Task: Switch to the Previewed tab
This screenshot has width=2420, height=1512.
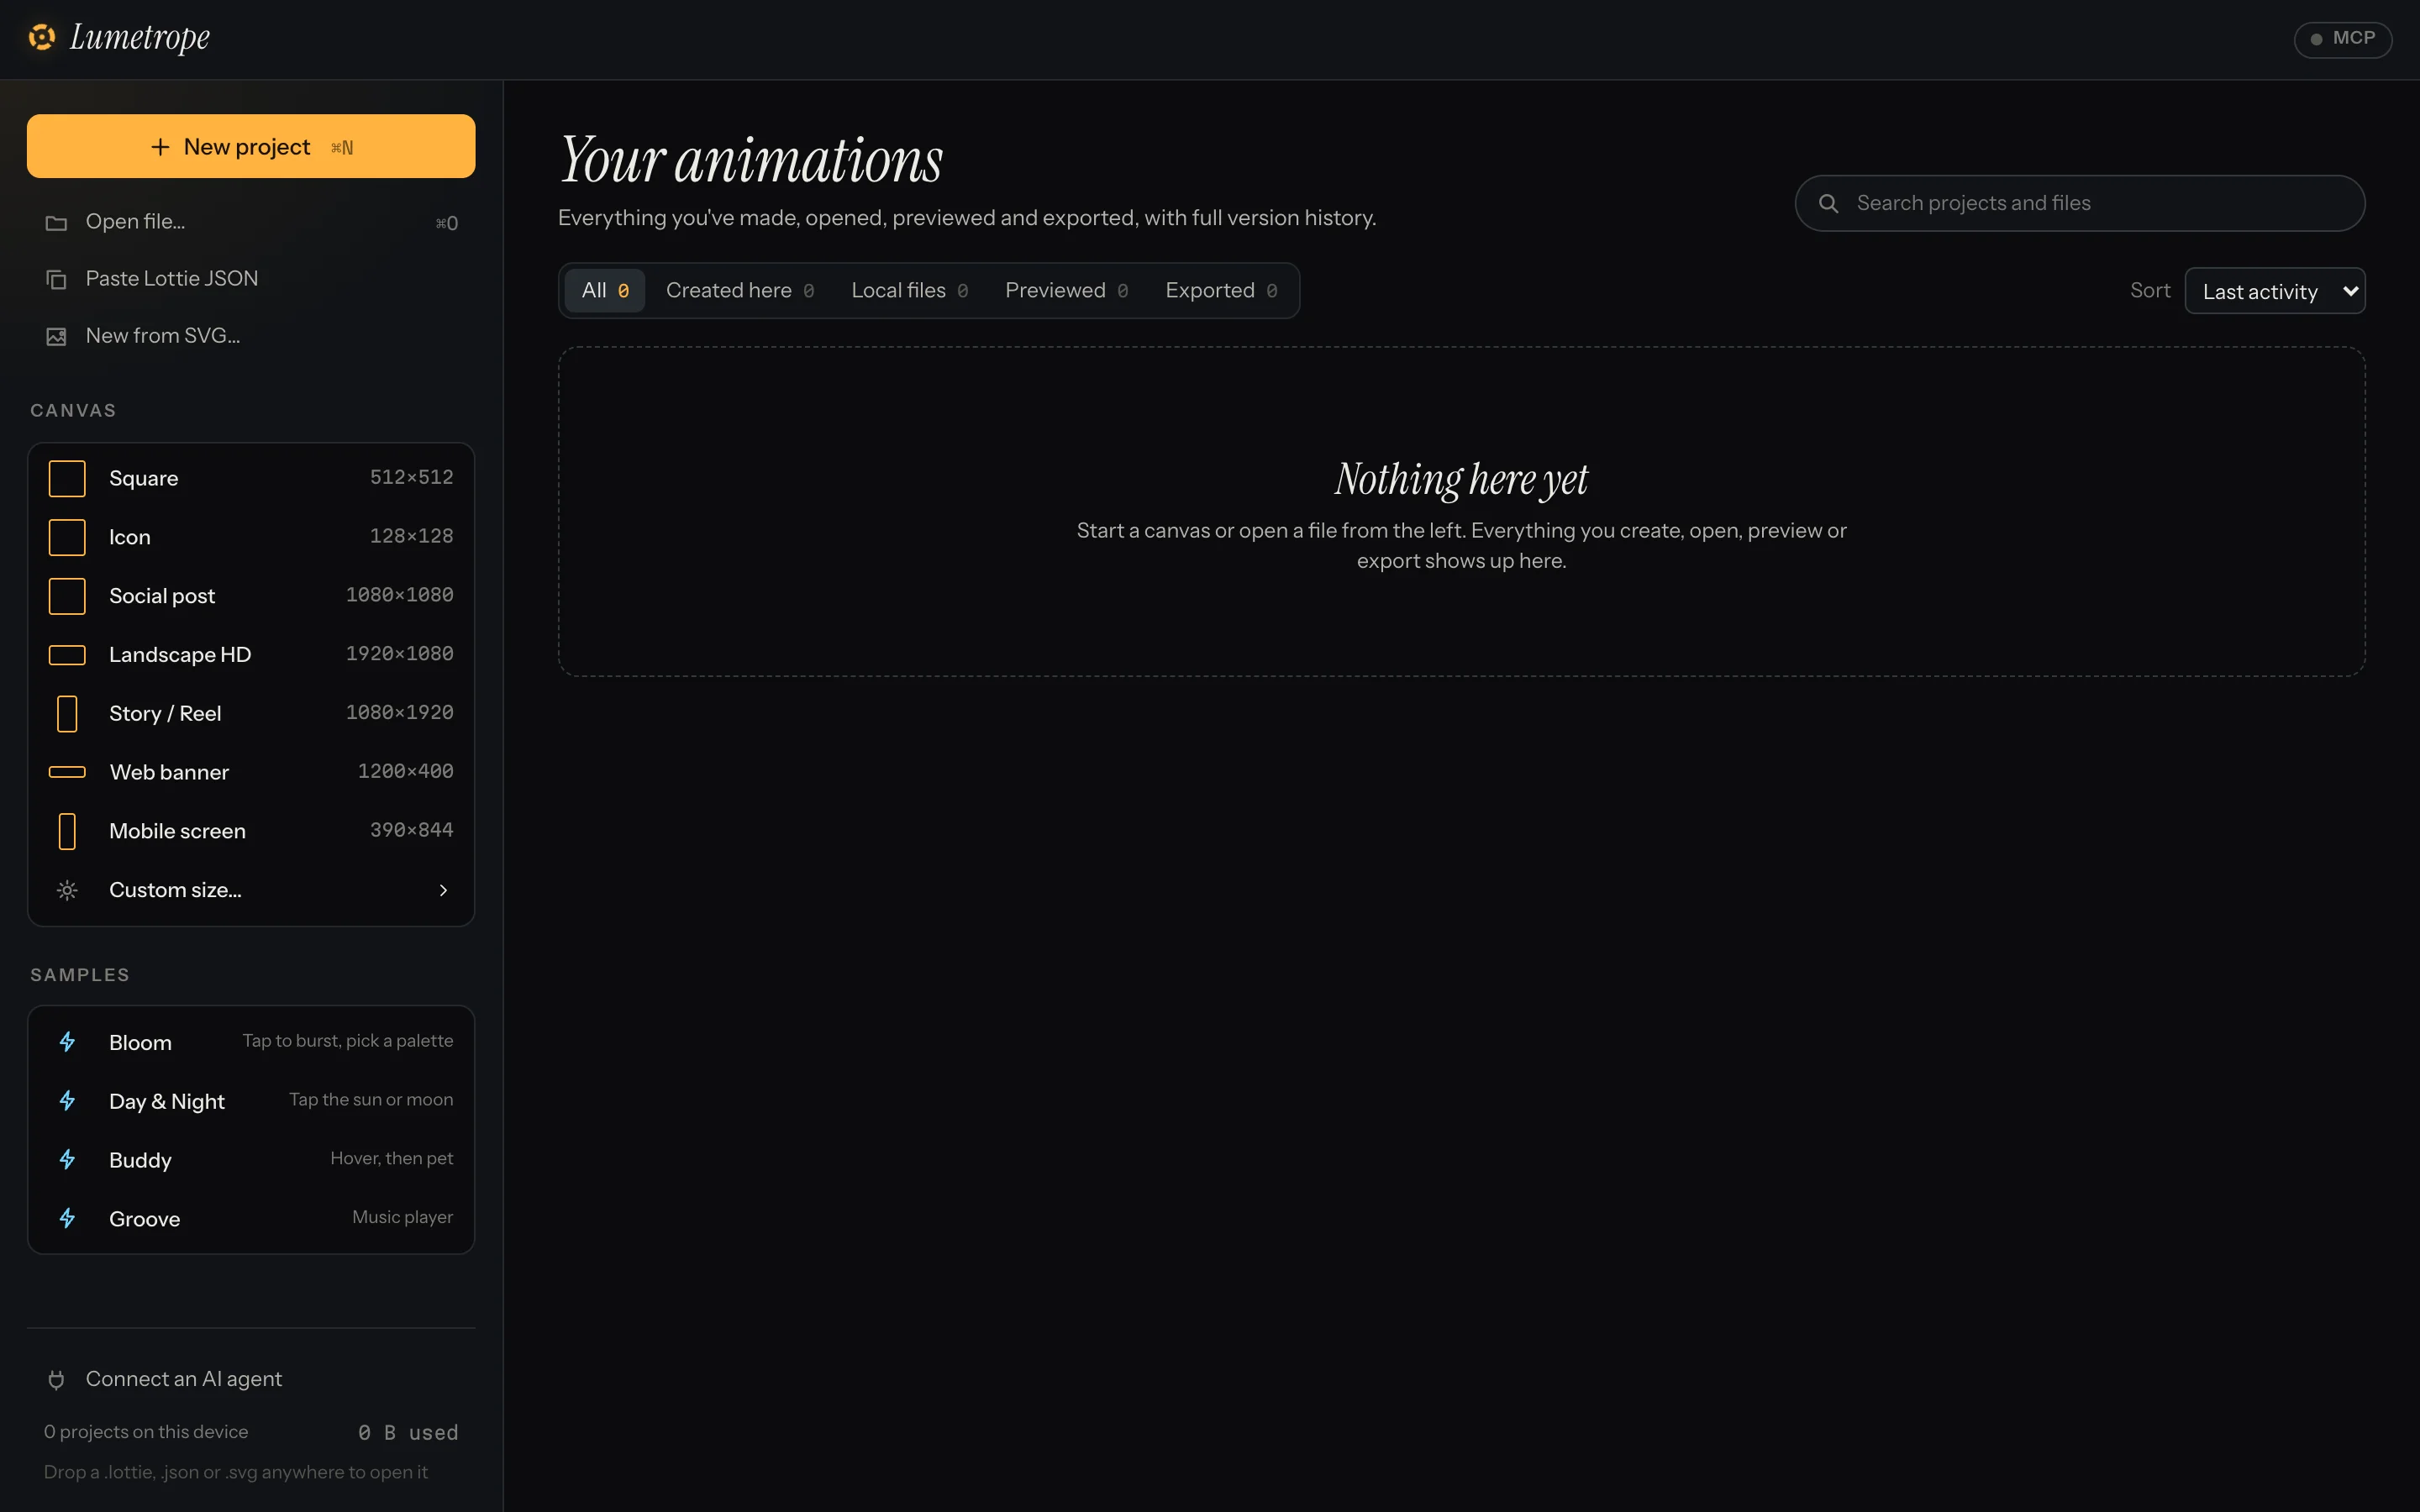Action: 1066,290
